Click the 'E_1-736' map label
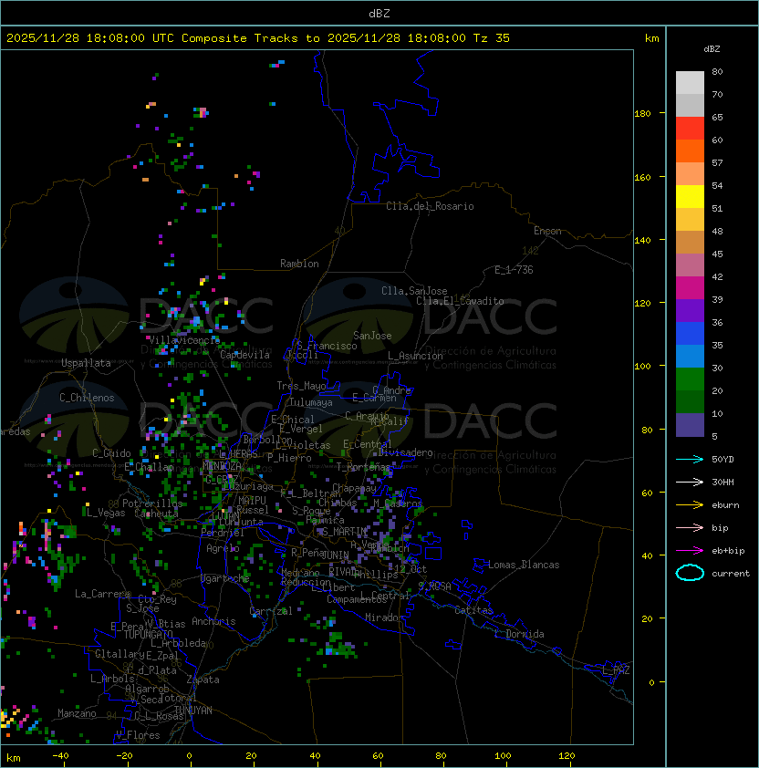 [x=514, y=270]
